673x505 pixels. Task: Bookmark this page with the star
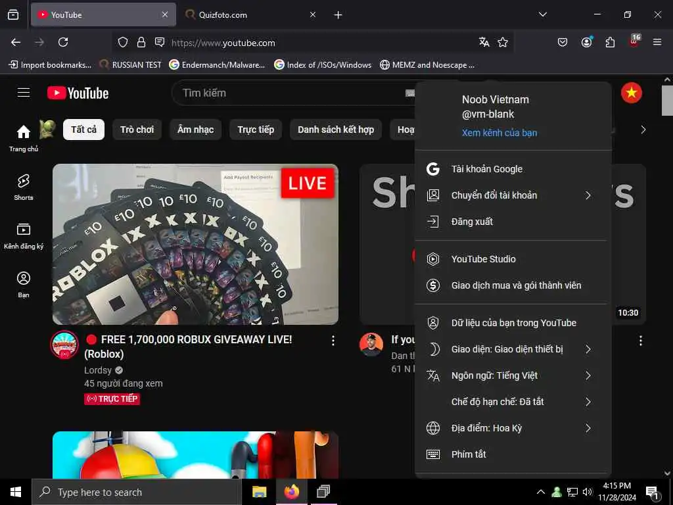click(503, 42)
